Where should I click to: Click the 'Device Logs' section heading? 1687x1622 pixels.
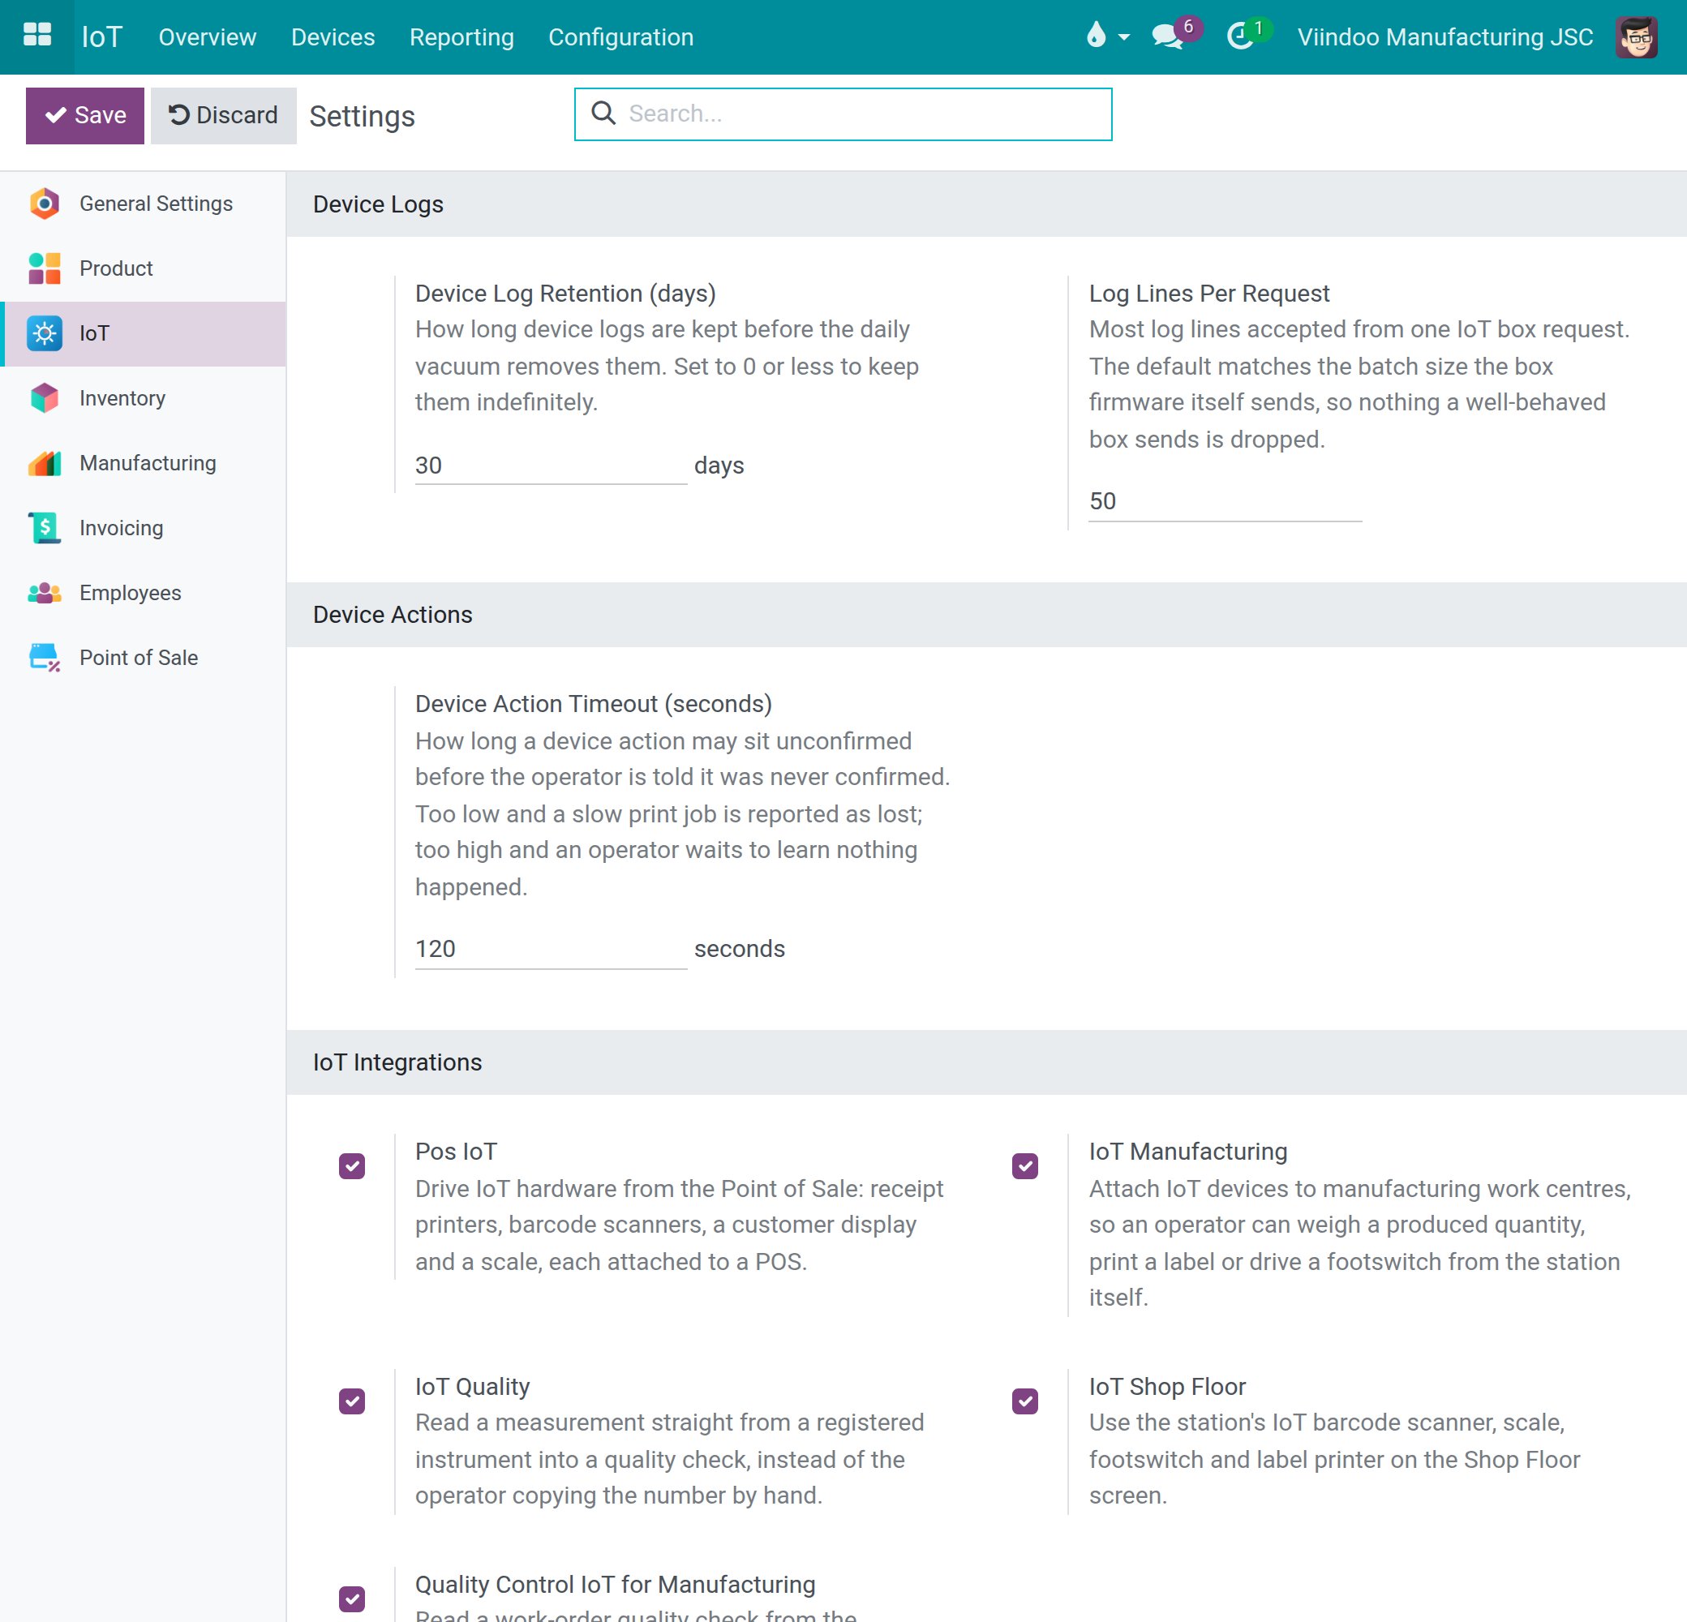coord(378,204)
